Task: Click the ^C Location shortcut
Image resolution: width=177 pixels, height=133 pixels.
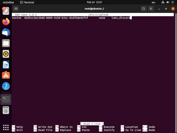Action: pyautogui.click(x=129, y=127)
